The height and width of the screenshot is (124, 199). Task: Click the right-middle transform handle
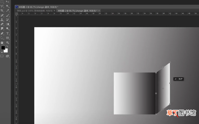(170, 83)
